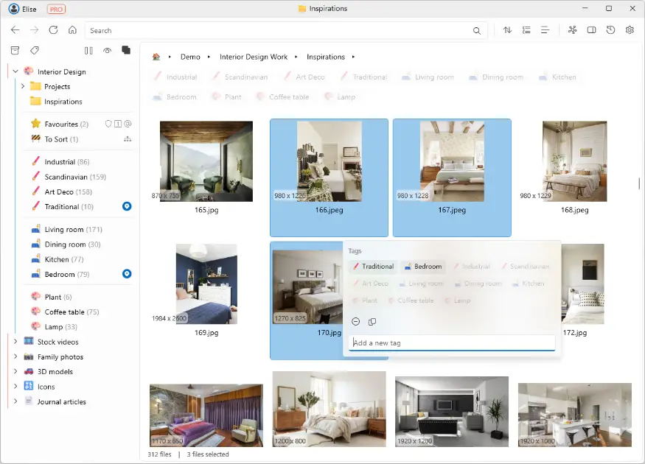Expand the Stock videos library
The height and width of the screenshot is (464, 645).
point(15,342)
